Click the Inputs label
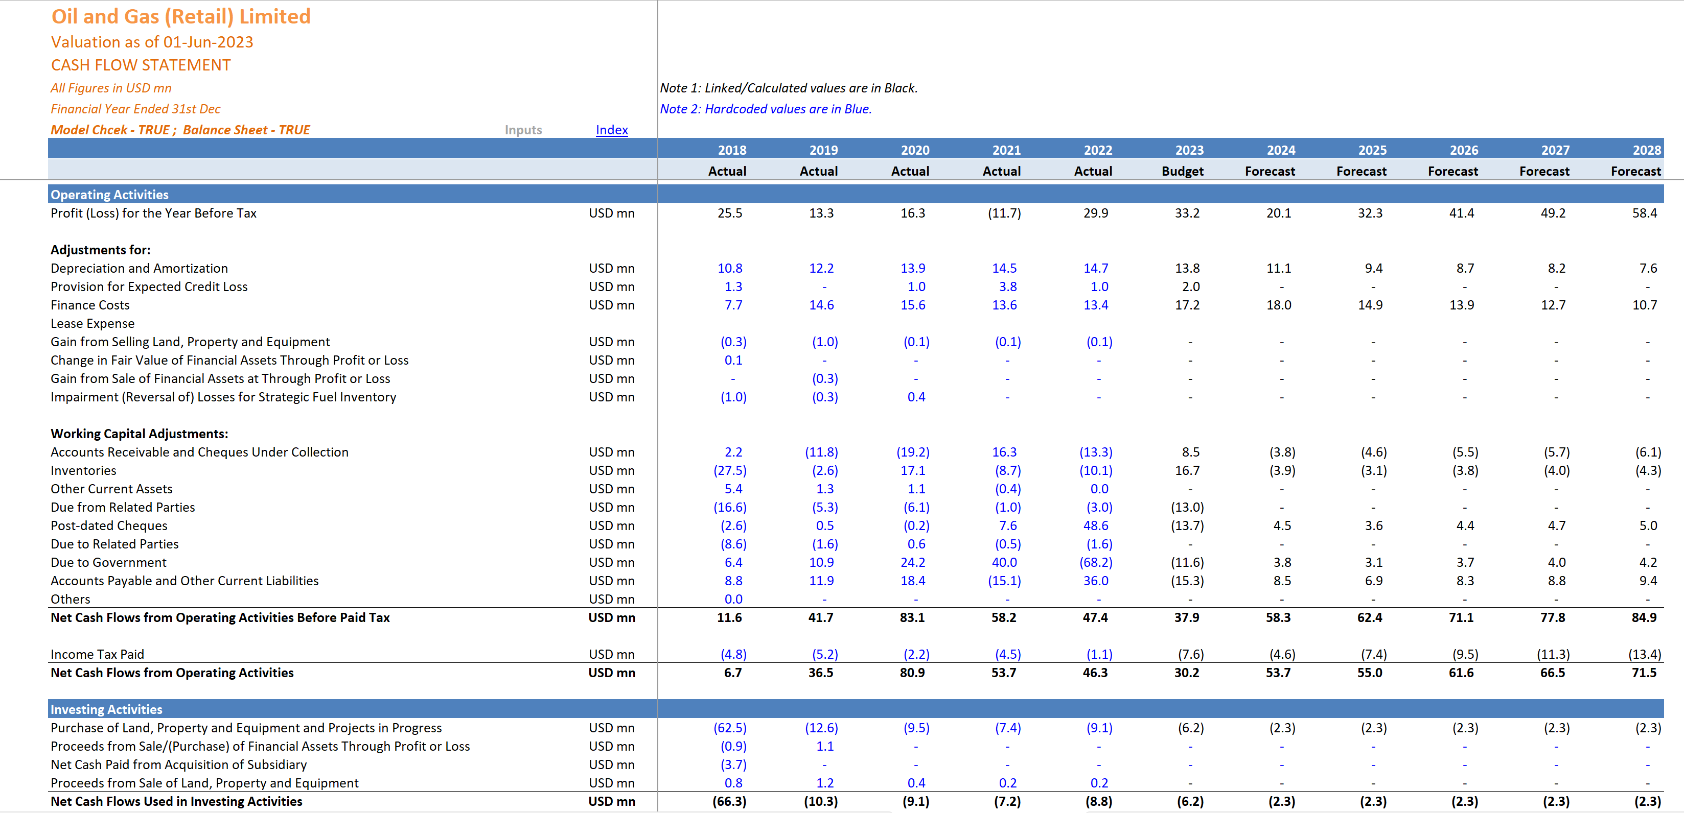1684x813 pixels. [522, 129]
